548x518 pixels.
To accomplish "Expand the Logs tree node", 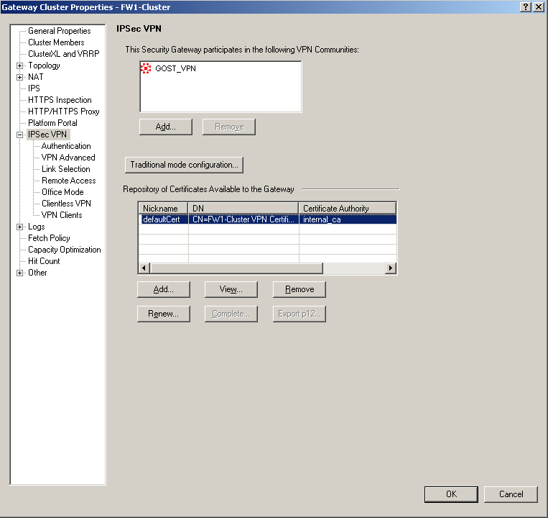I will pos(20,227).
